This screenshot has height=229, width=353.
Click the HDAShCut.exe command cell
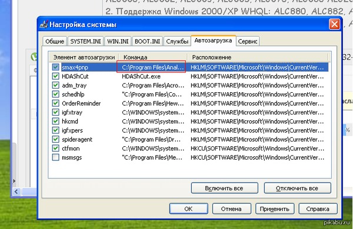(x=141, y=76)
